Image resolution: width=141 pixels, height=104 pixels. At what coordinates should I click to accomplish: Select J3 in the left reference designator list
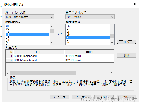27,38
